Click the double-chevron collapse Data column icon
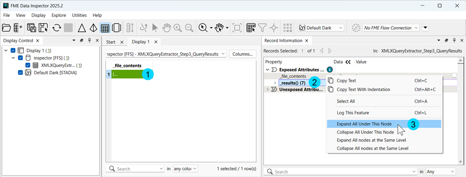This screenshot has height=177, width=466. point(348,62)
